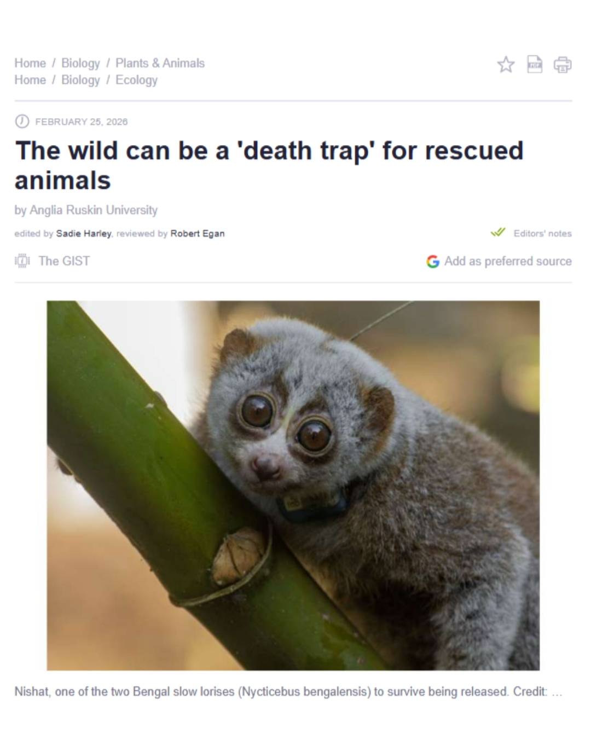Open reviewer Robert Egan's profile

[x=198, y=233]
